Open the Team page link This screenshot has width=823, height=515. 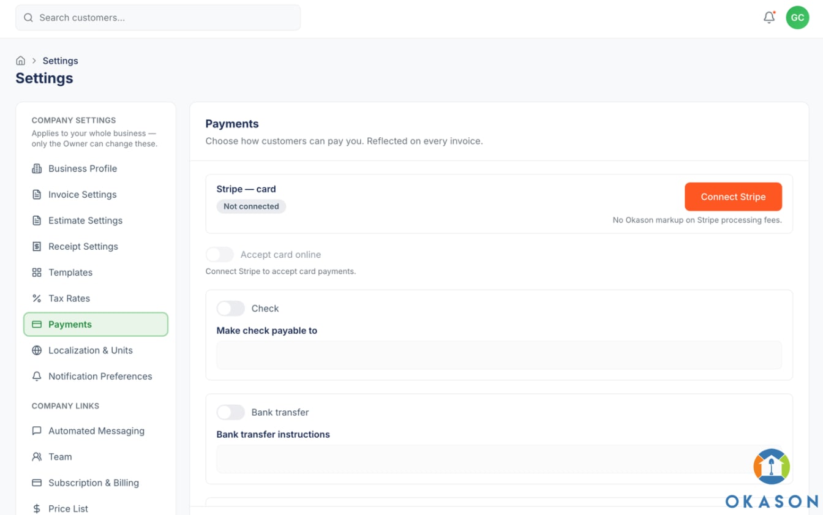click(x=96, y=457)
